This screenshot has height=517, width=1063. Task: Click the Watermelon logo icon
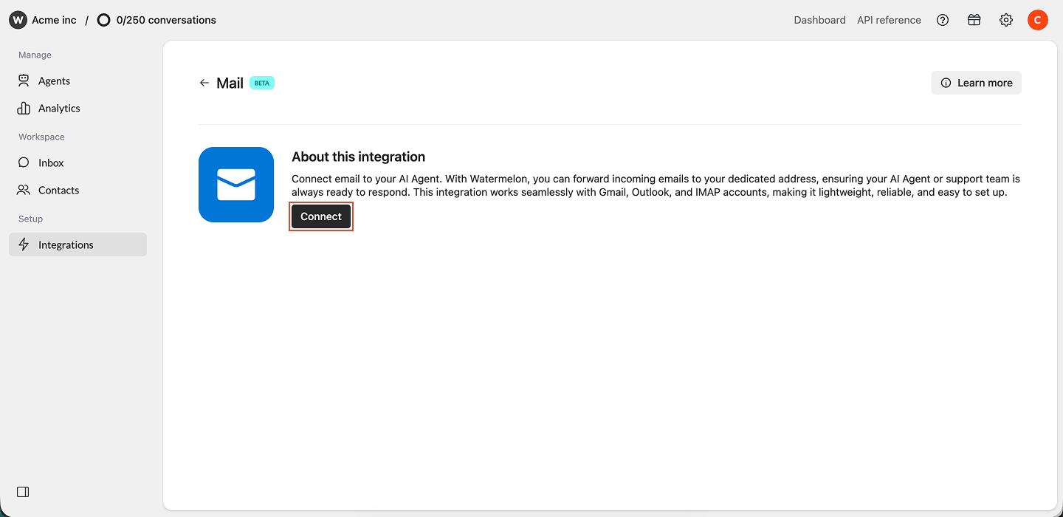17,20
